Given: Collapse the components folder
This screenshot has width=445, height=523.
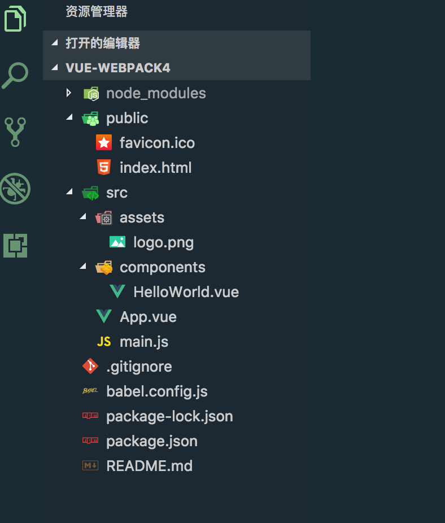Looking at the screenshot, I should 83,267.
